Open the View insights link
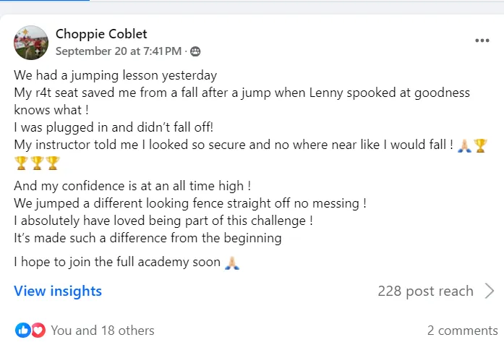 tap(58, 291)
